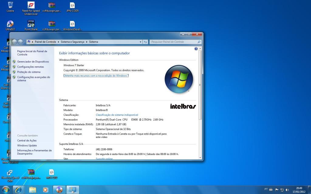Open the help question mark icon
This screenshot has width=311, height=194.
(x=196, y=49)
